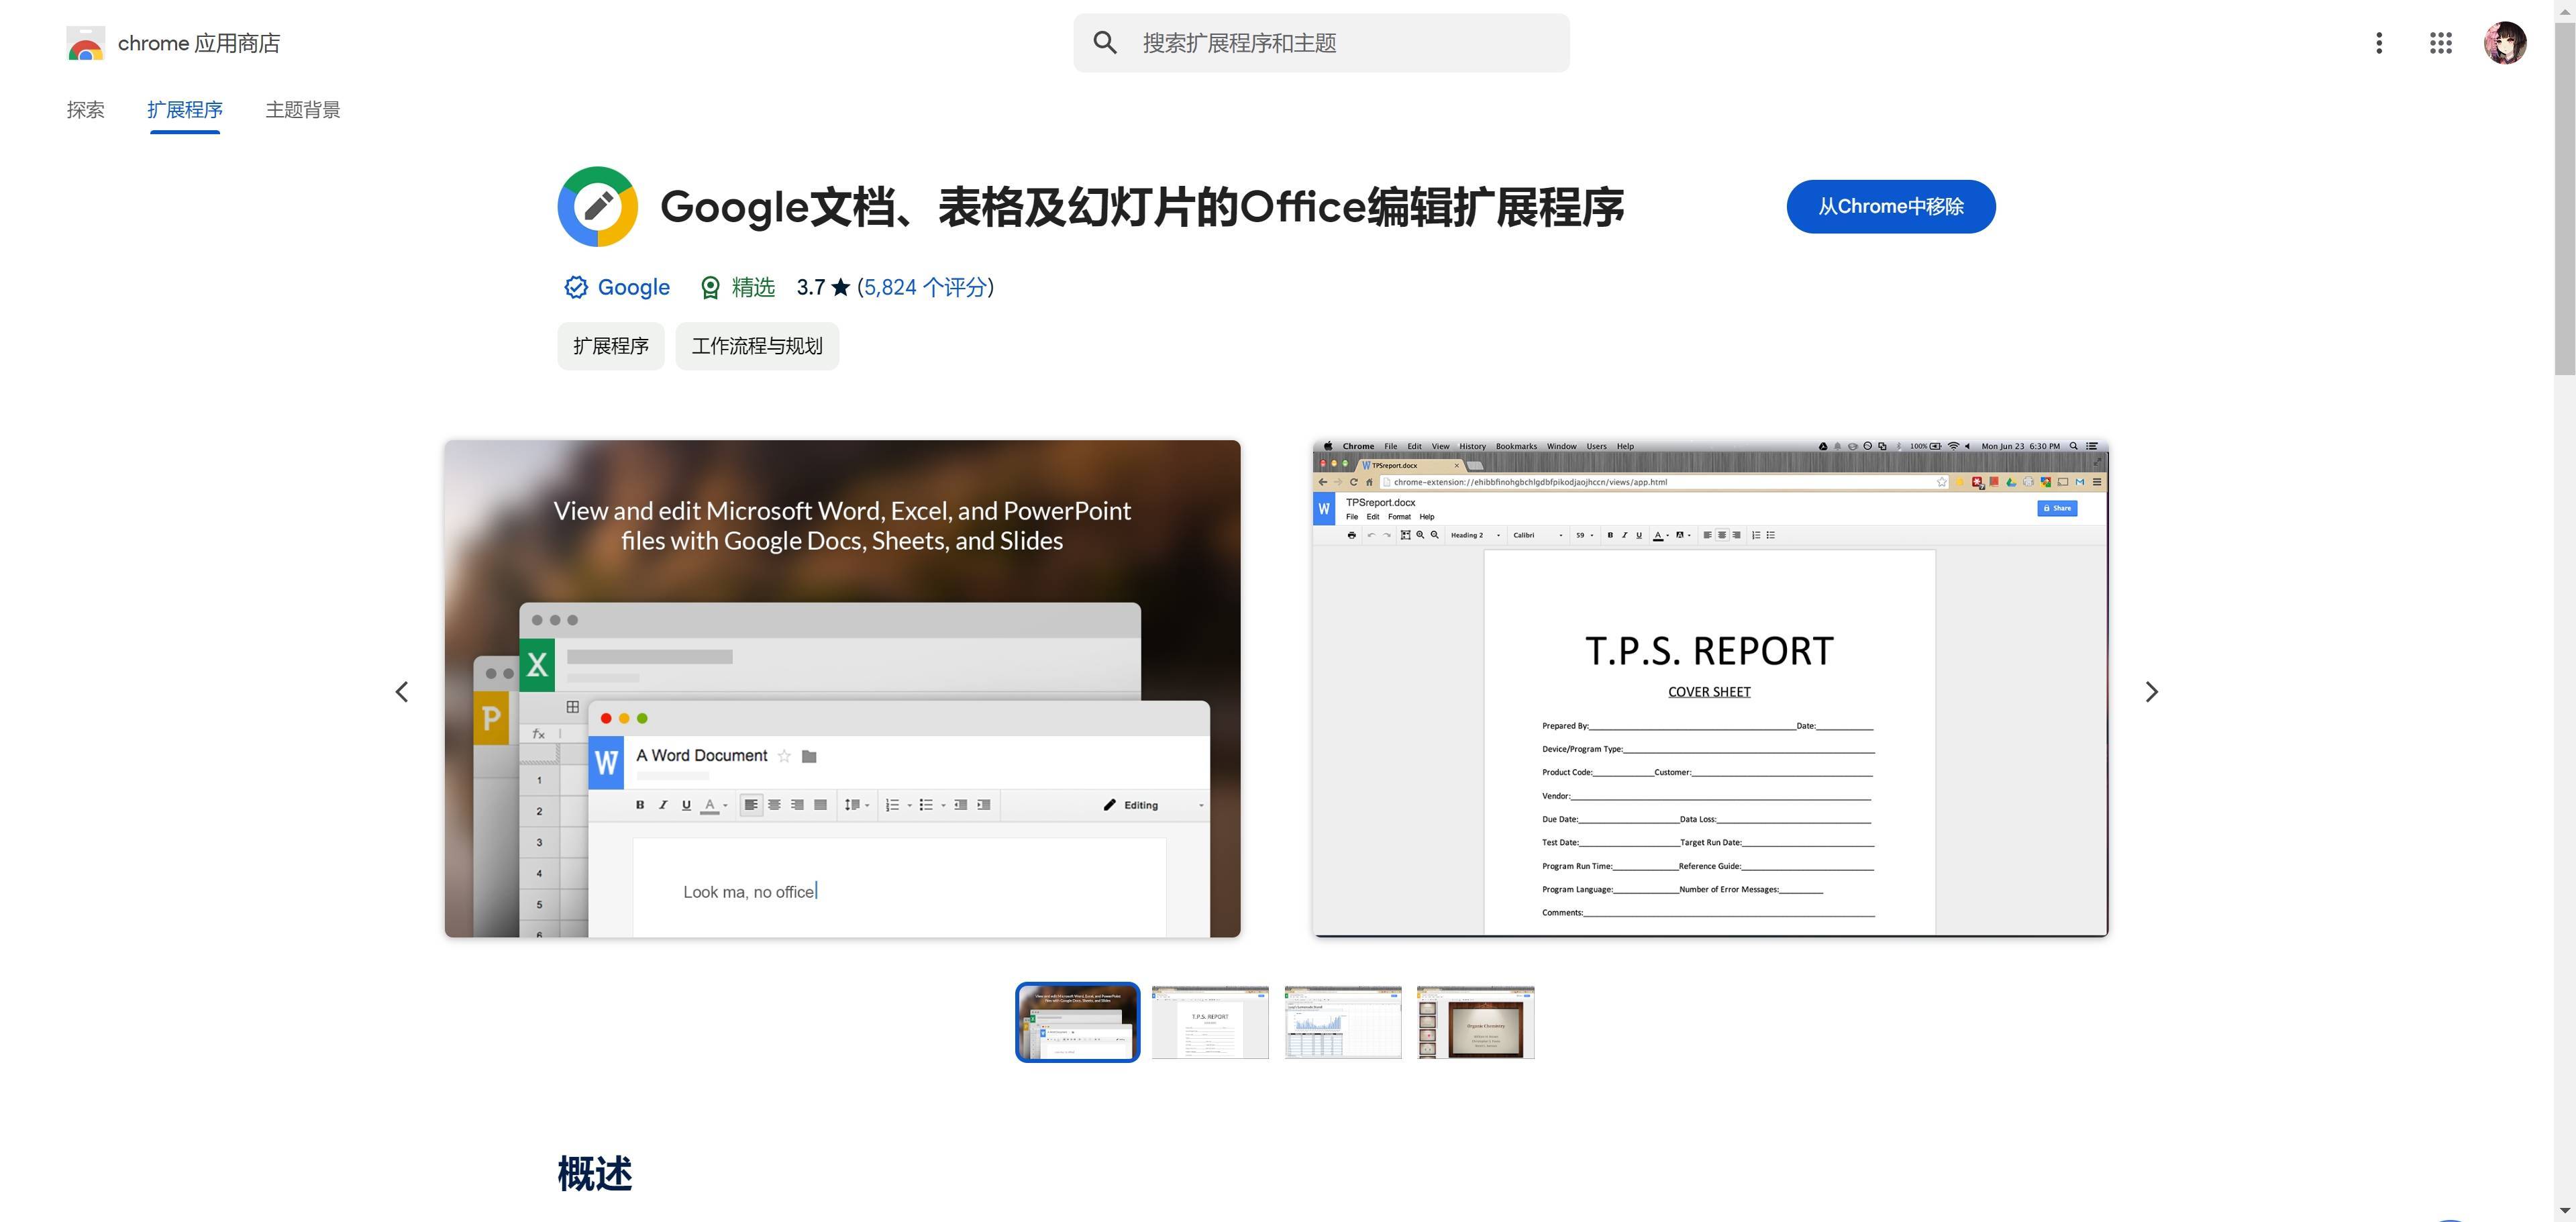Image resolution: width=2576 pixels, height=1222 pixels.
Task: Click the extension title heading
Action: click(1142, 207)
